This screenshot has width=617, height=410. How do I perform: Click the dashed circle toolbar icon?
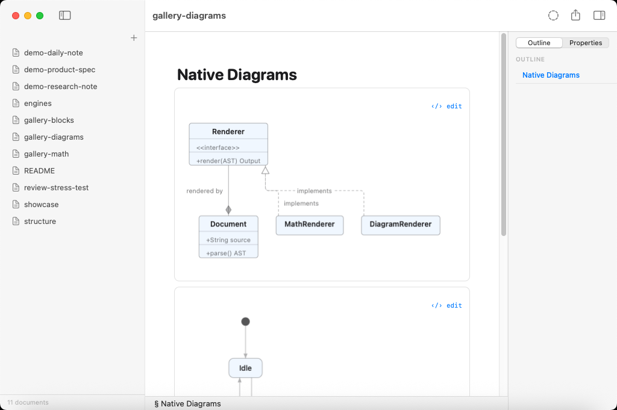coord(553,15)
